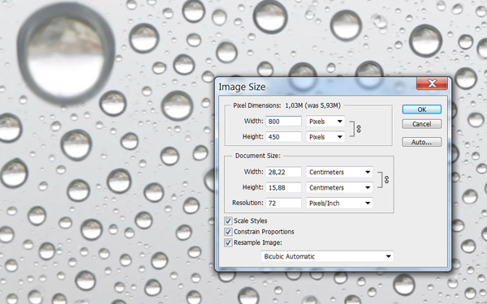
Task: Toggle the Constrain Proportions checkbox
Action: tap(228, 232)
